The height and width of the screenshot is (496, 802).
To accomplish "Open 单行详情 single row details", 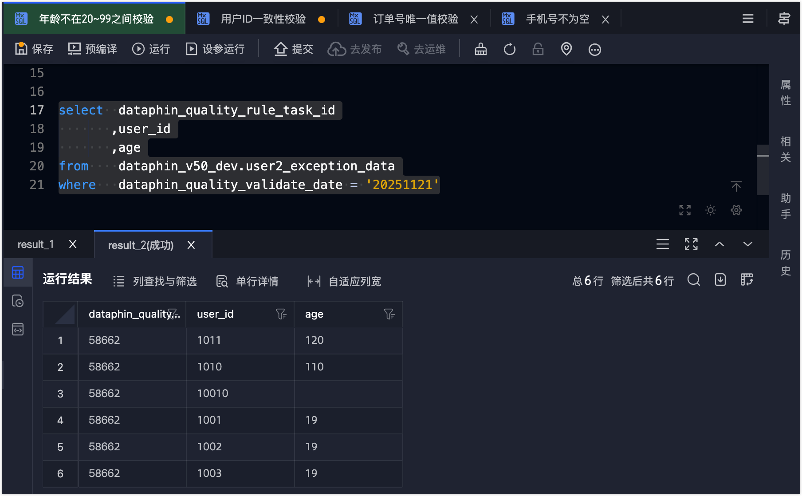I will (247, 281).
